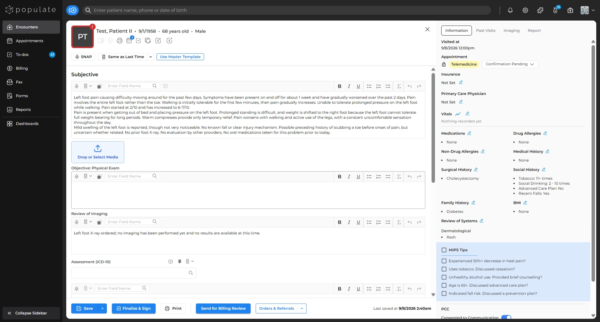
Task: Click the Finalize & Sign button
Action: 134,309
